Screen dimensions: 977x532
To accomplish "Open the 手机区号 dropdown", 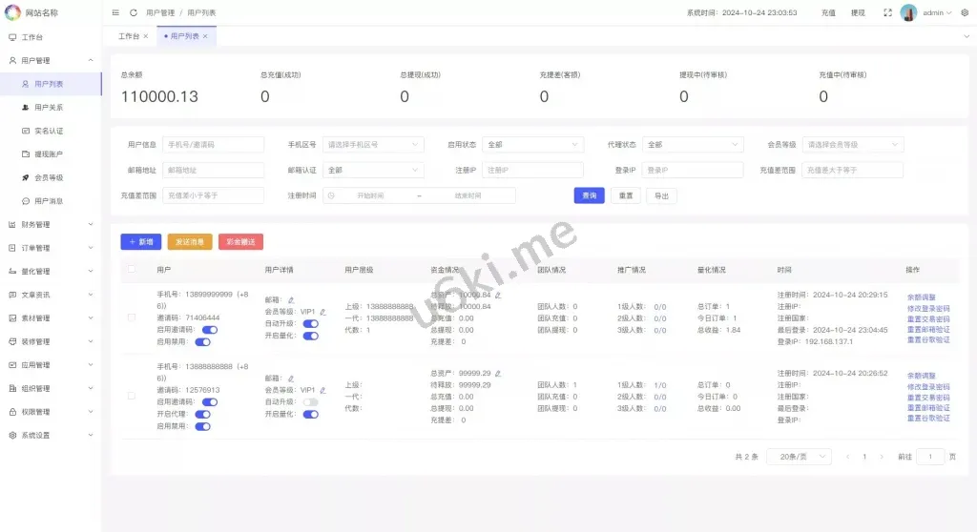I will (373, 145).
